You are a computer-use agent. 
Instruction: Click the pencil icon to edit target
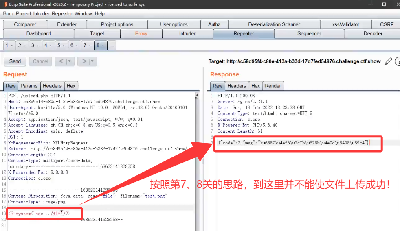[388, 61]
